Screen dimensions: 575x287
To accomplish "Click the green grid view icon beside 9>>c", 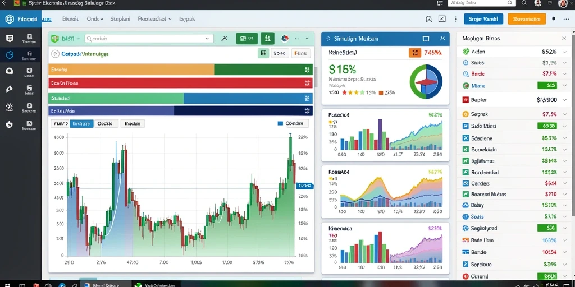I will coord(263,53).
